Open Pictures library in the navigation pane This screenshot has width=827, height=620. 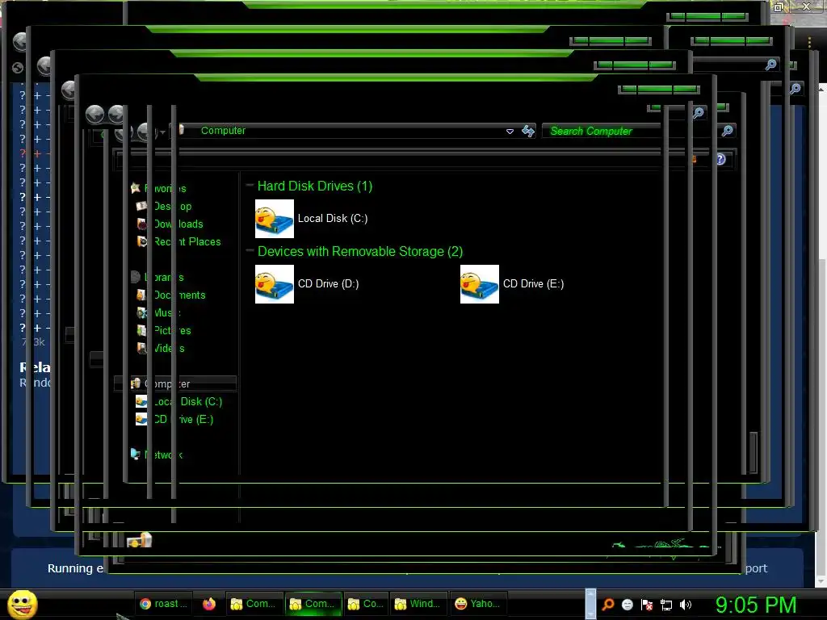(x=164, y=330)
